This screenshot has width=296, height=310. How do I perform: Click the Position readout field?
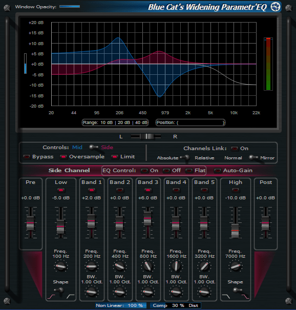[191, 122]
